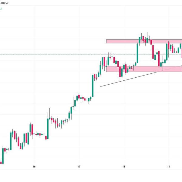Image resolution: width=182 pixels, height=182 pixels.
Task: Click date label 19 on time axis
Action: 169,167
